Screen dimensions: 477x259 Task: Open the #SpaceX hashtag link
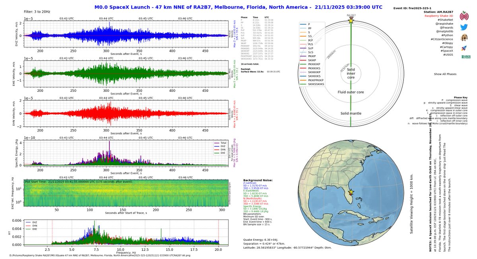tap(447, 51)
